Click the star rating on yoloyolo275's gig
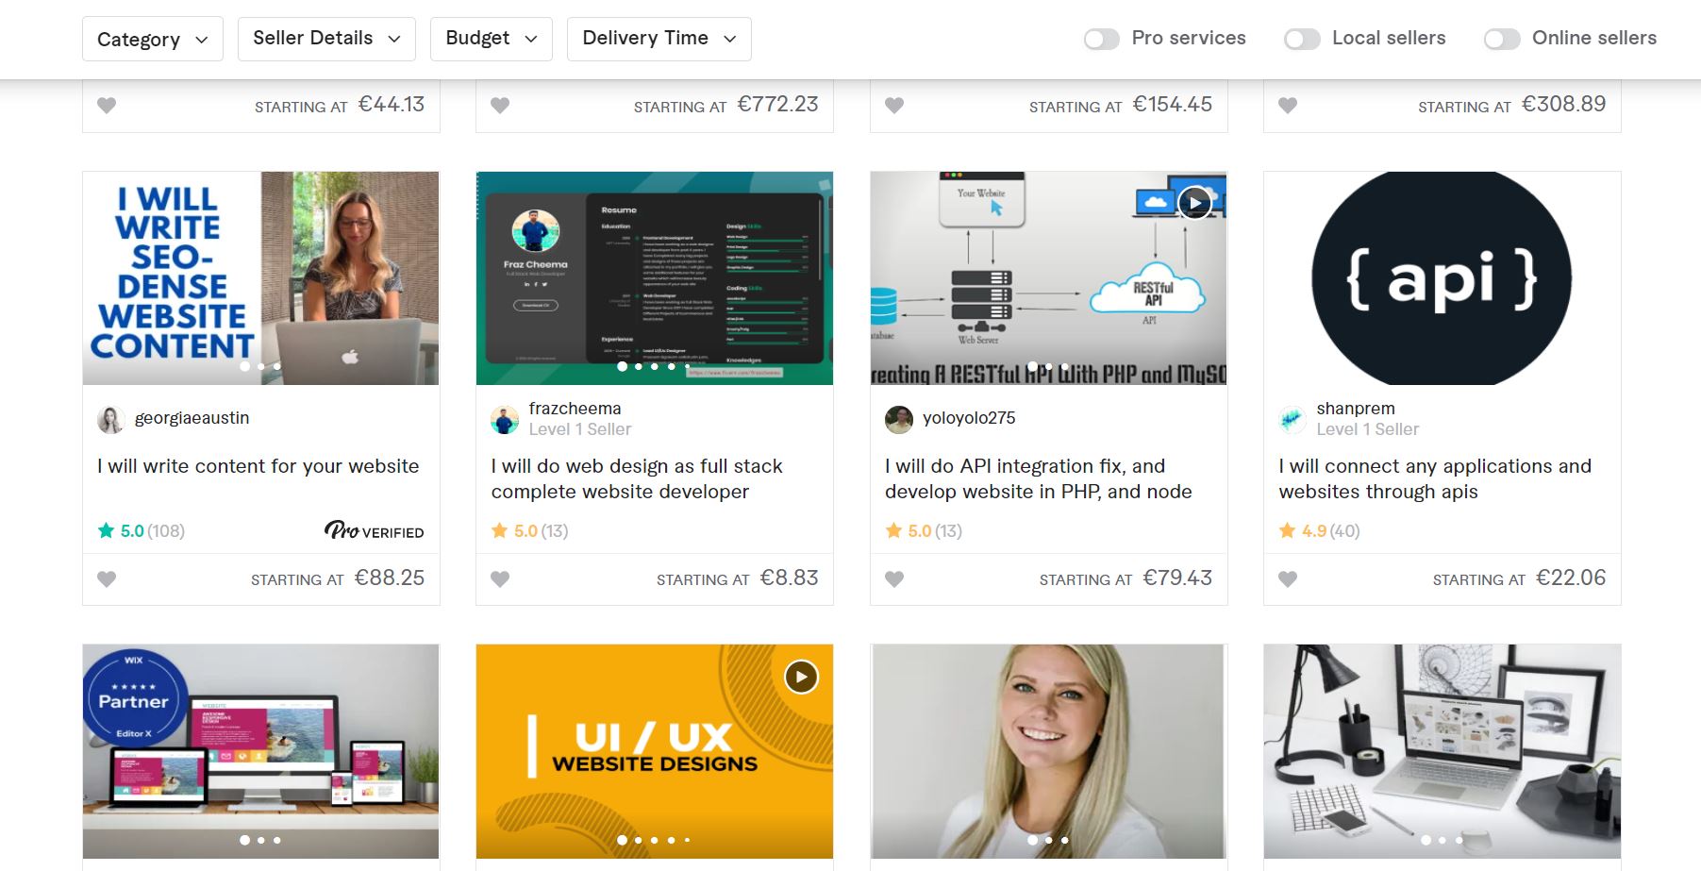 click(909, 531)
